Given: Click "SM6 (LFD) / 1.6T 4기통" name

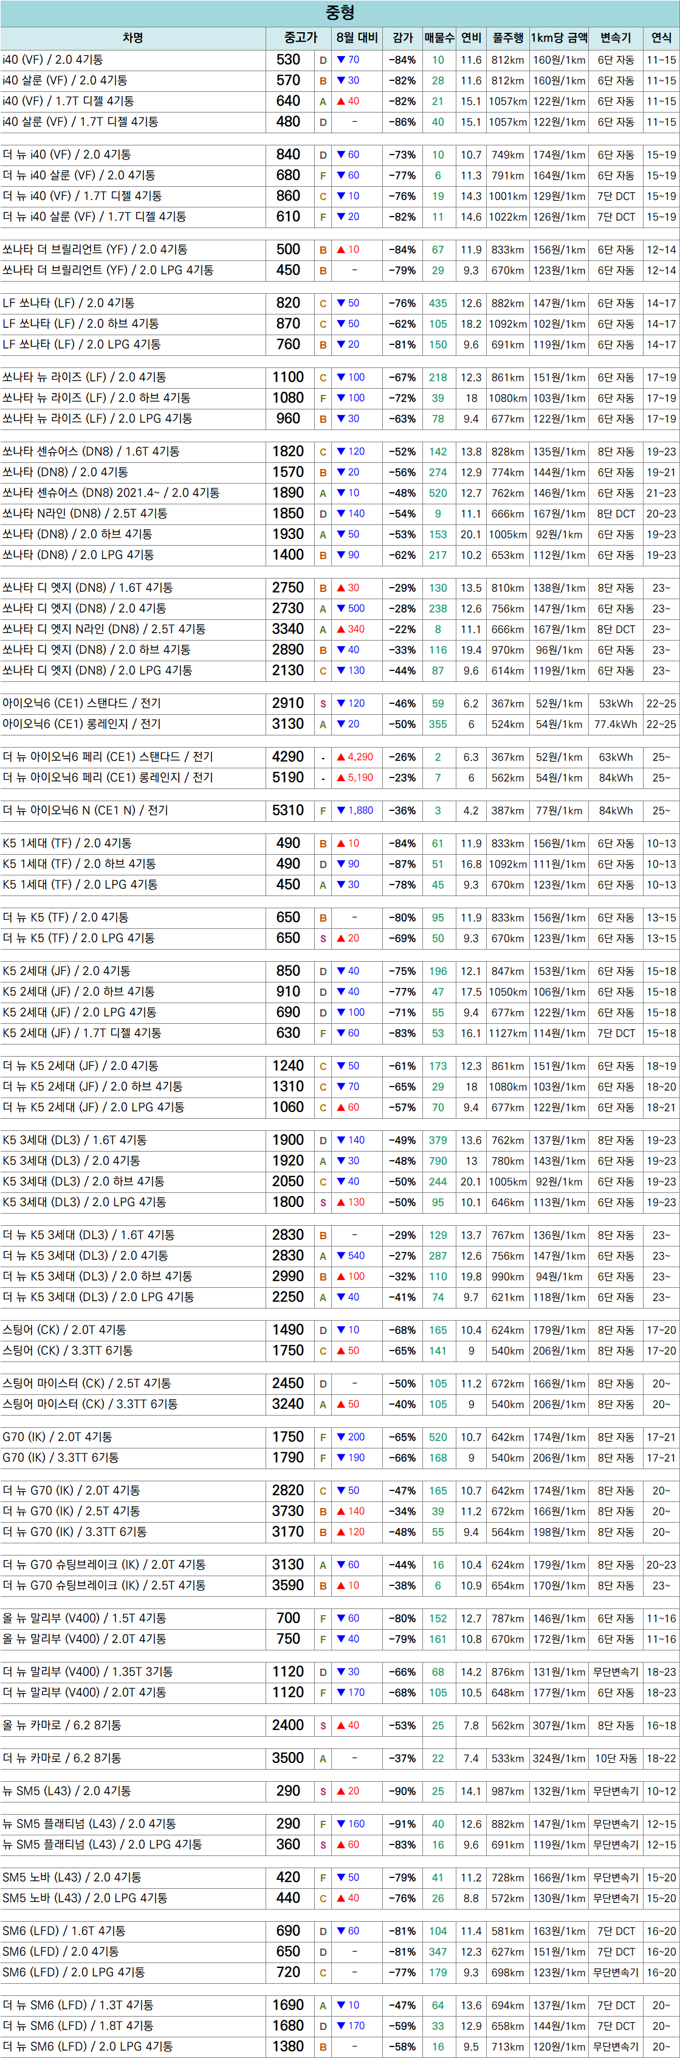Looking at the screenshot, I should pos(63,1931).
